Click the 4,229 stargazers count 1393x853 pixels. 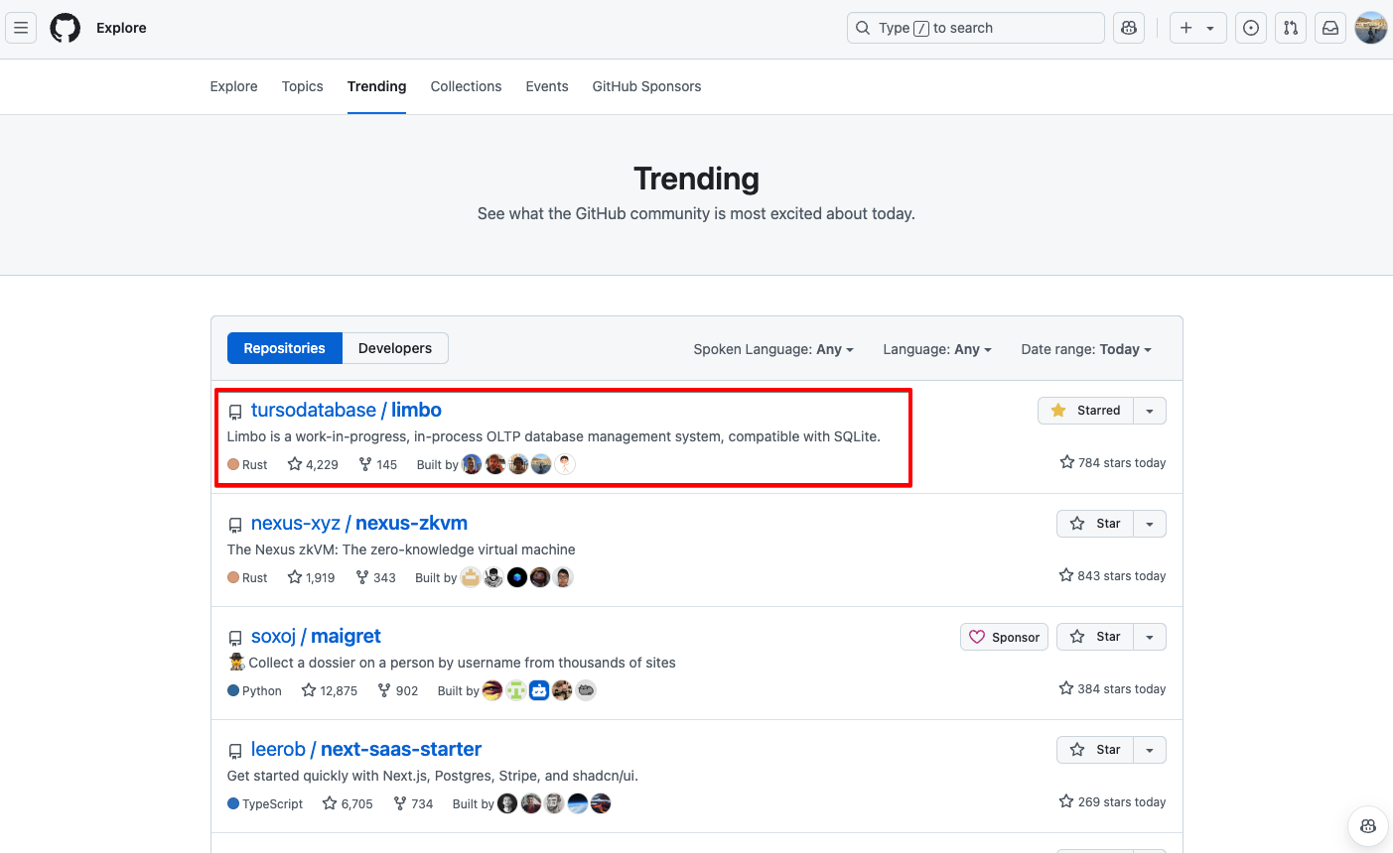tap(322, 464)
